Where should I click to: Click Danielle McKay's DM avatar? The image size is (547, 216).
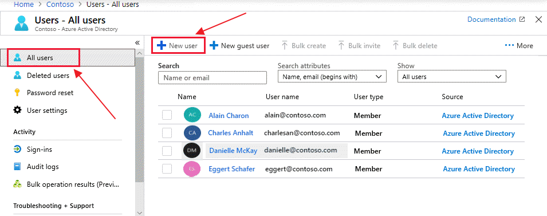[192, 150]
